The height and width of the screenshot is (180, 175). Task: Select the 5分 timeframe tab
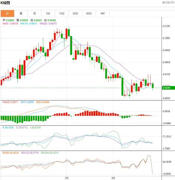click(x=48, y=13)
